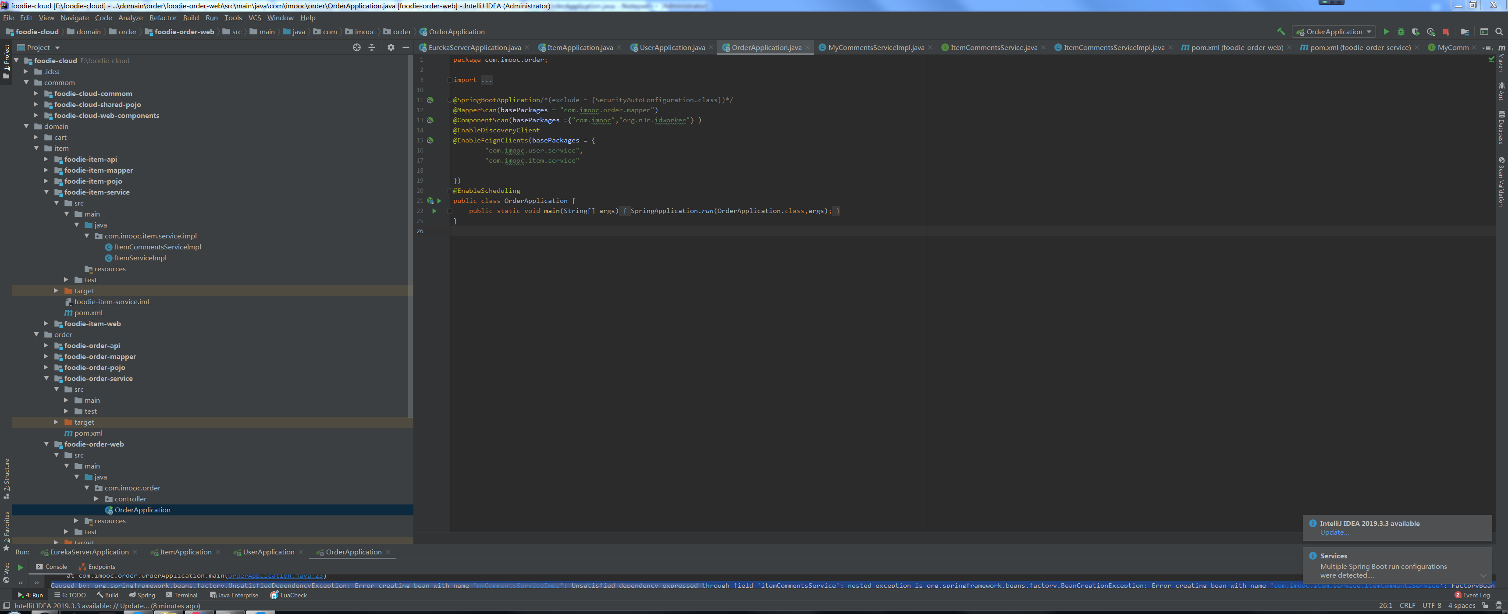Open OrderApplication.java:23 stack trace link
This screenshot has width=1508, height=614.
tap(275, 576)
